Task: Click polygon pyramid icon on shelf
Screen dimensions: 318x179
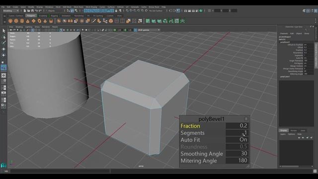Action: tap(45, 21)
